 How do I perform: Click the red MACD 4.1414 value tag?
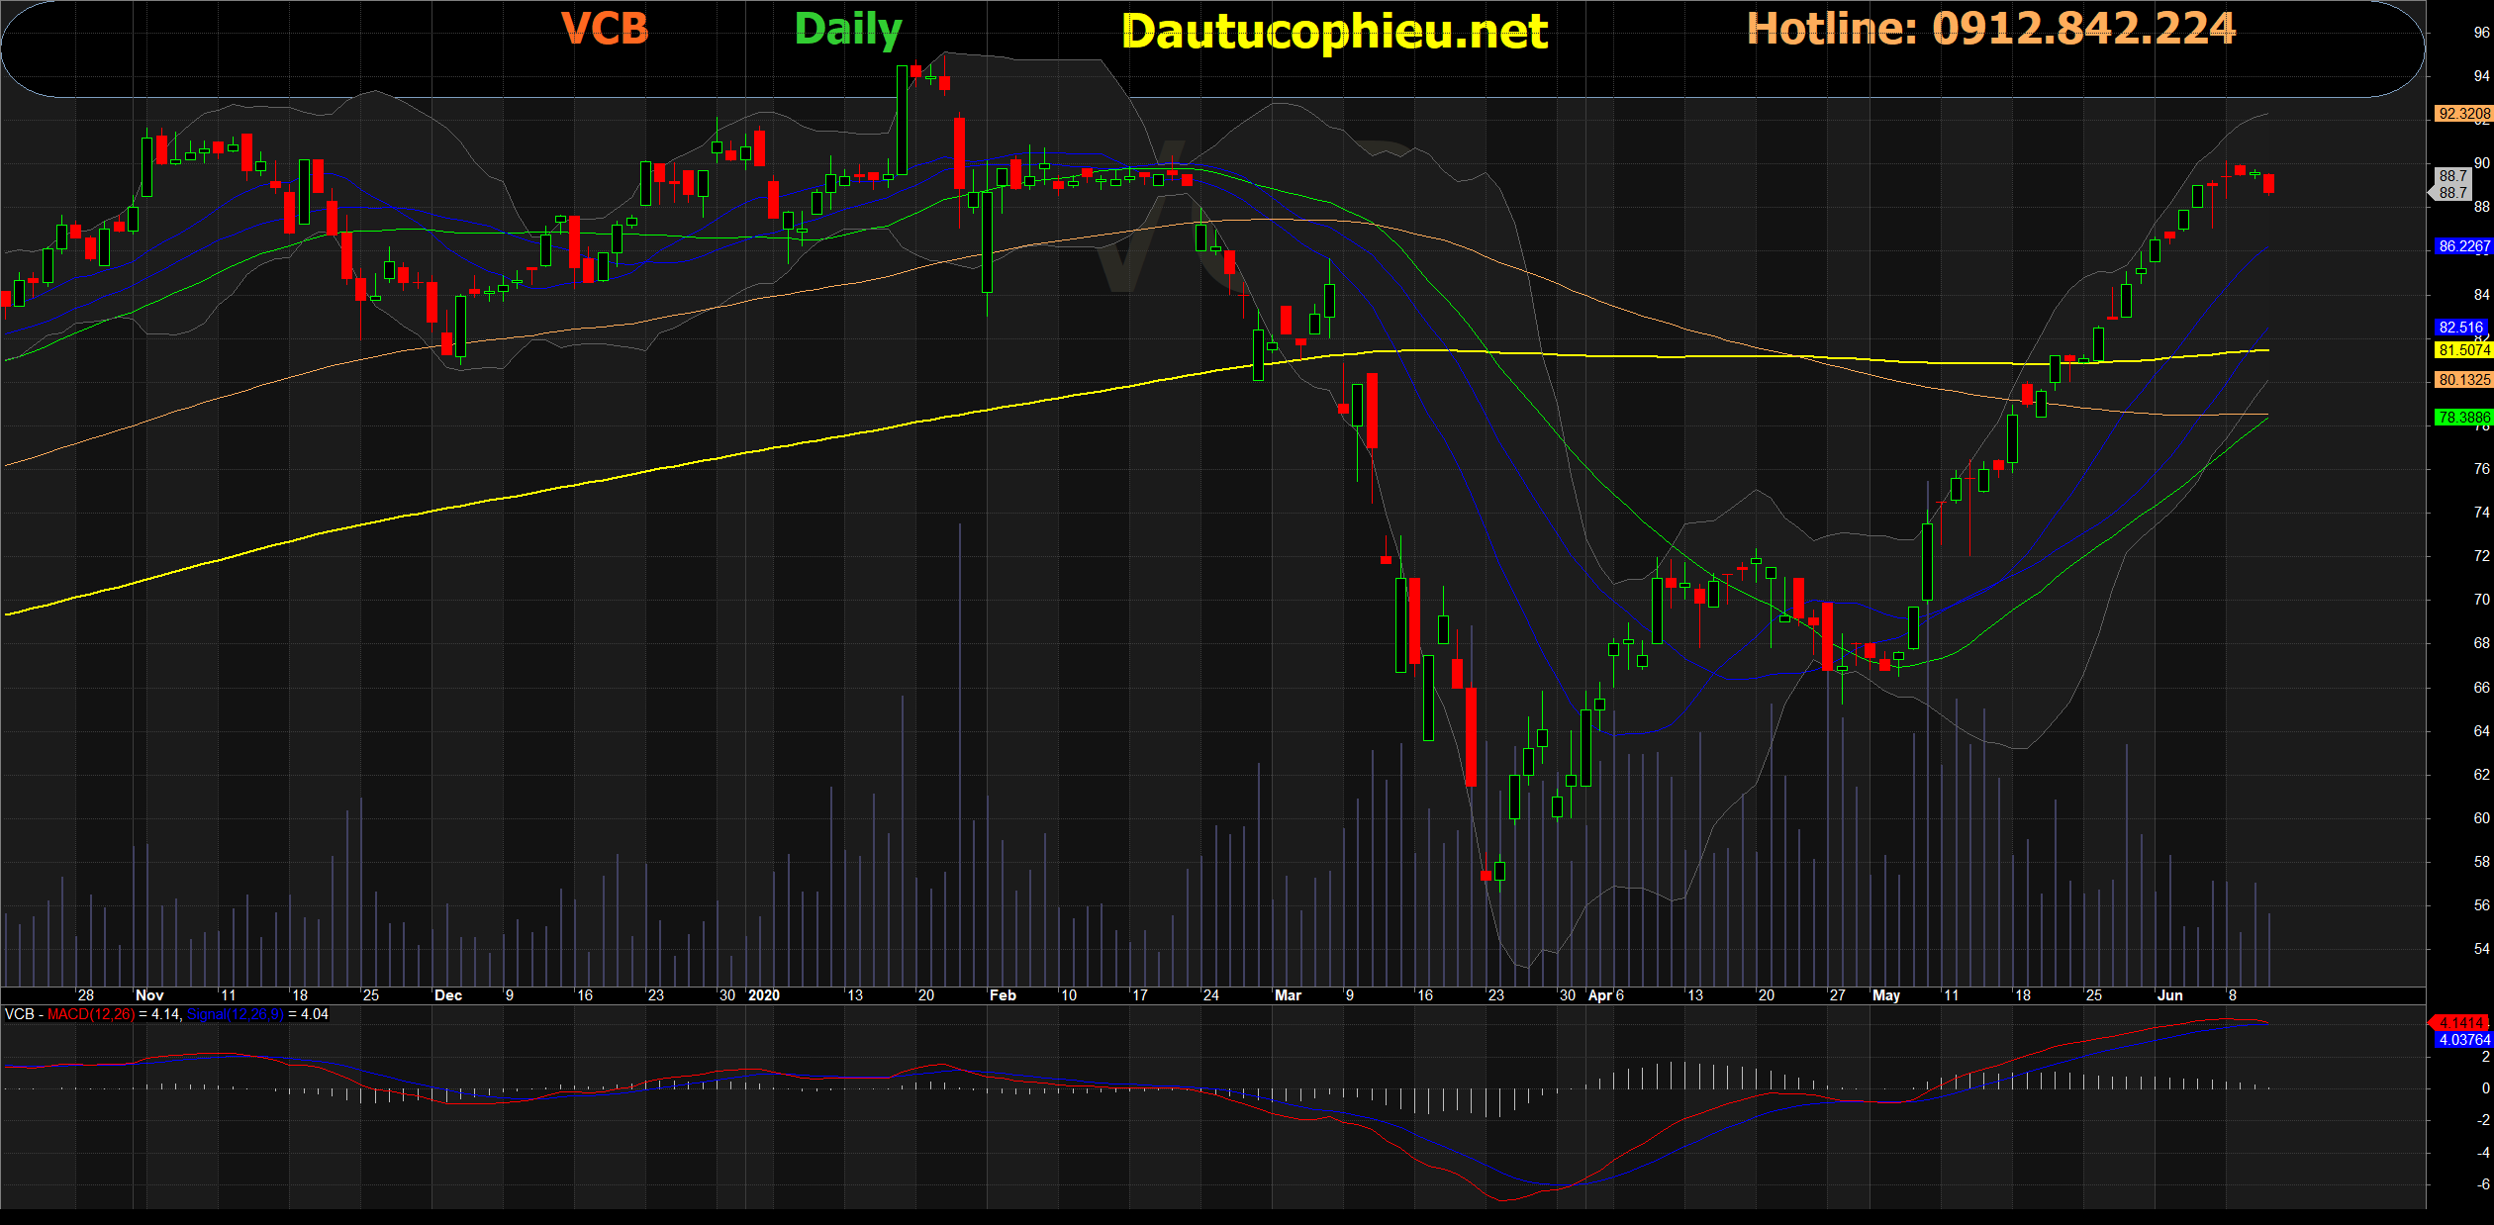pos(2460,1023)
